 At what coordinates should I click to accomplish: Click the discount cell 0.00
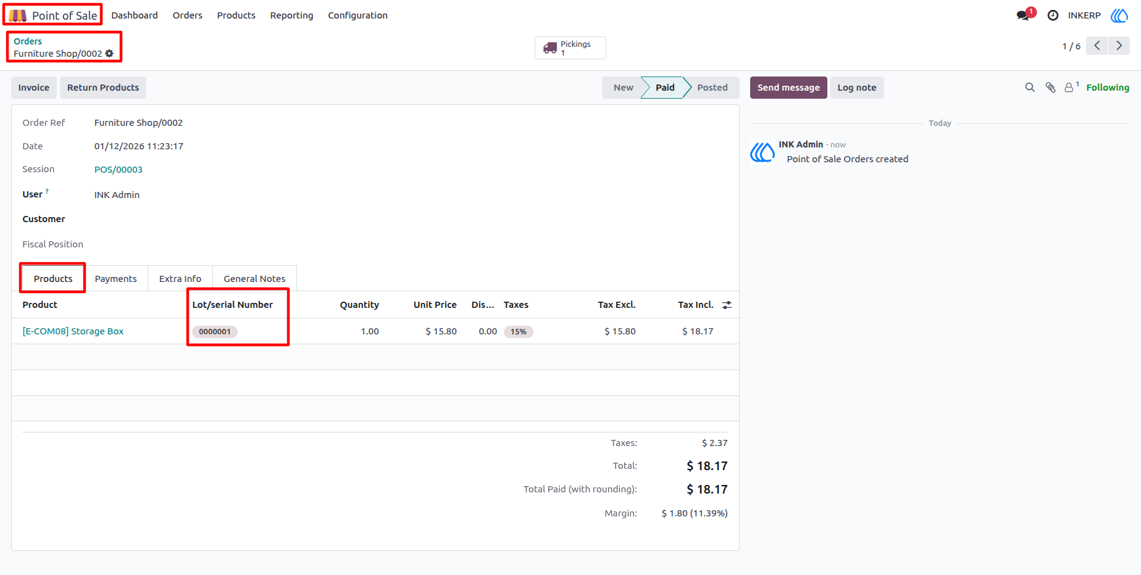click(488, 331)
